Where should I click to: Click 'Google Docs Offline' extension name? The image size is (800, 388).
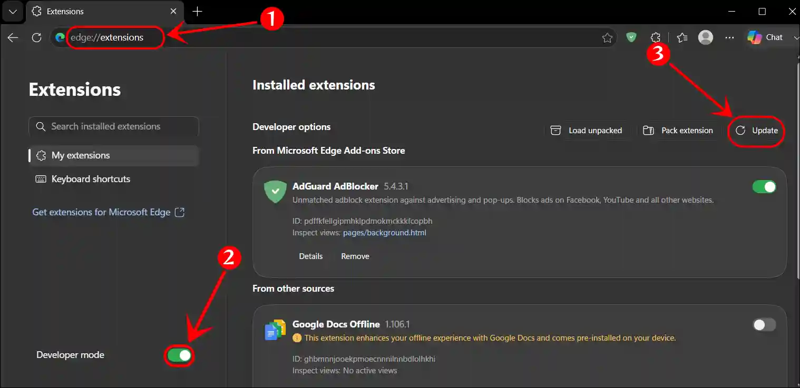point(336,324)
